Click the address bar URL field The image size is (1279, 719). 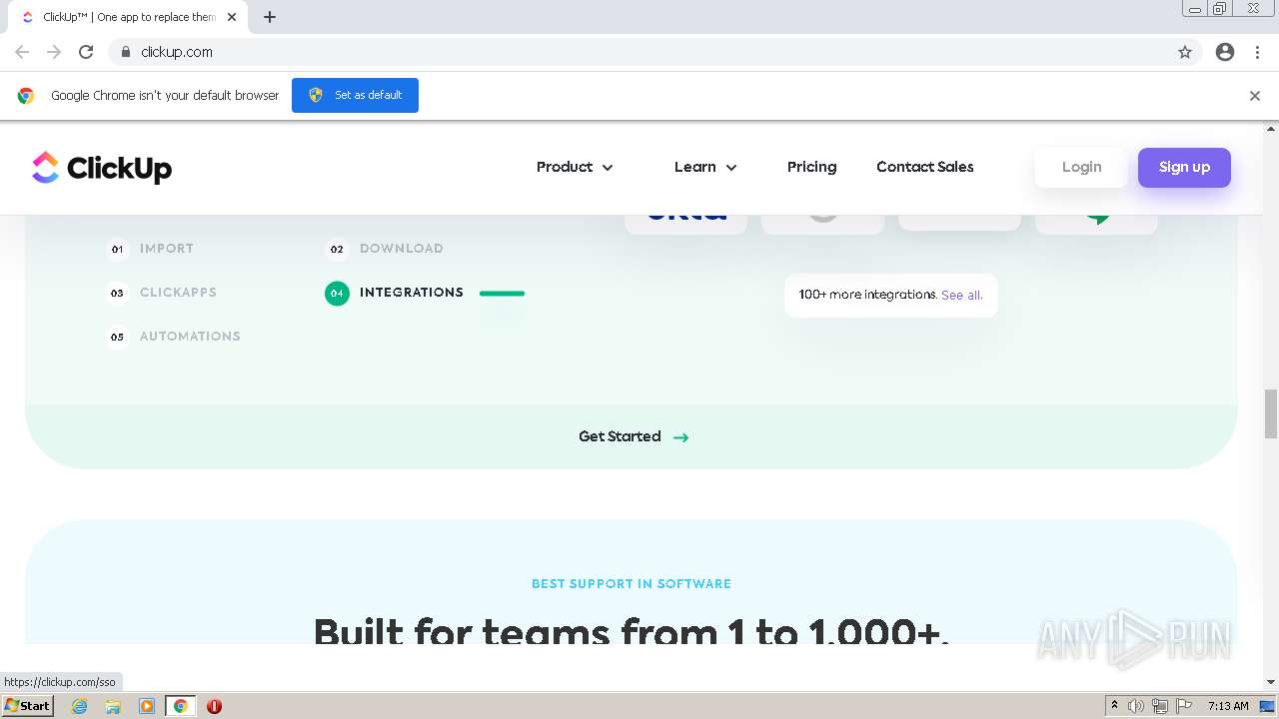click(639, 52)
